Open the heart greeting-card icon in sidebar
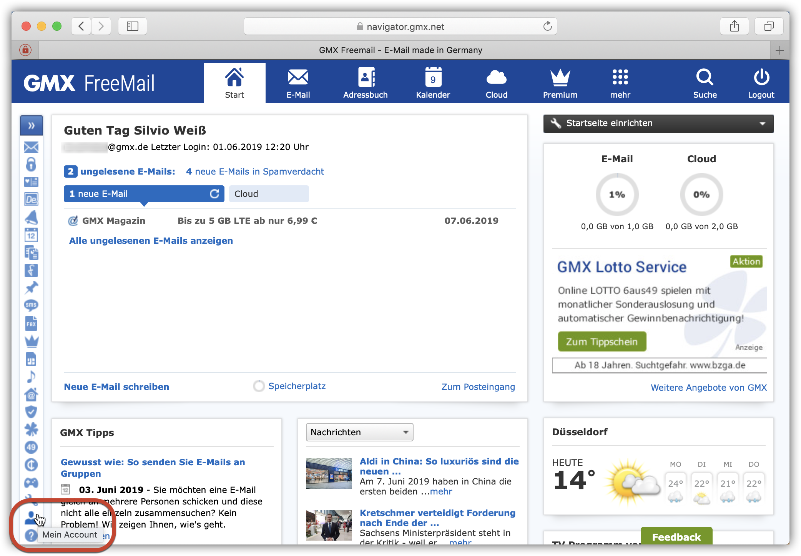This screenshot has width=801, height=556. click(x=31, y=181)
